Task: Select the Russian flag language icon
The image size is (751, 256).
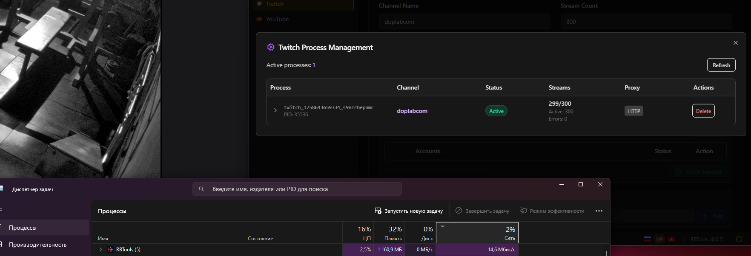Action: pyautogui.click(x=647, y=239)
